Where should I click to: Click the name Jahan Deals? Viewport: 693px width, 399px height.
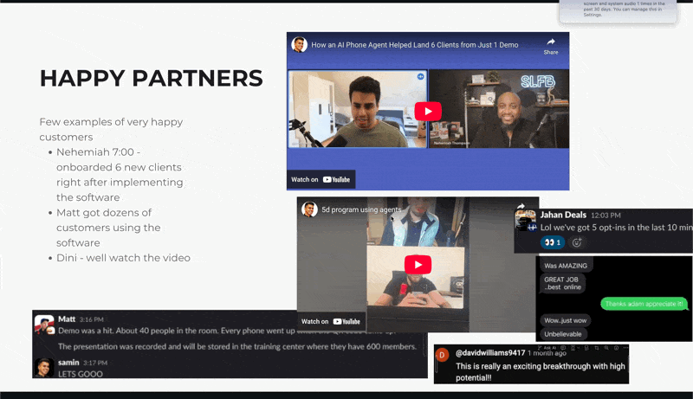(x=563, y=215)
